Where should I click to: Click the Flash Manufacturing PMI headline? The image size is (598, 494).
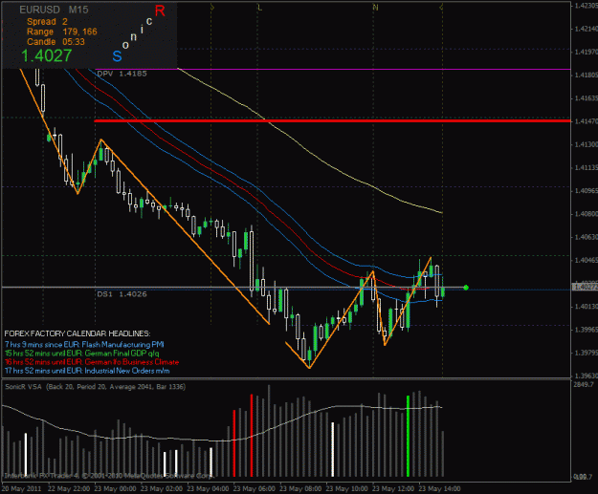pyautogui.click(x=84, y=345)
